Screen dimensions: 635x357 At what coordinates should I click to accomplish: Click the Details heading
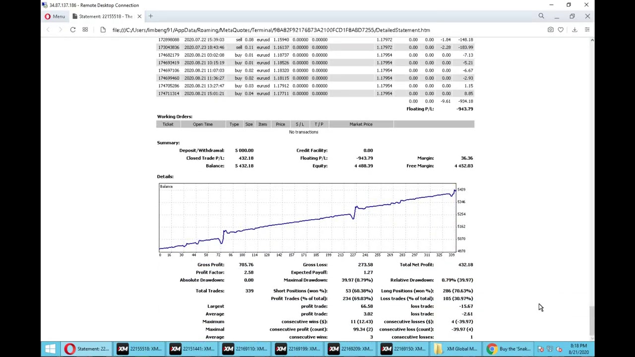pyautogui.click(x=165, y=177)
